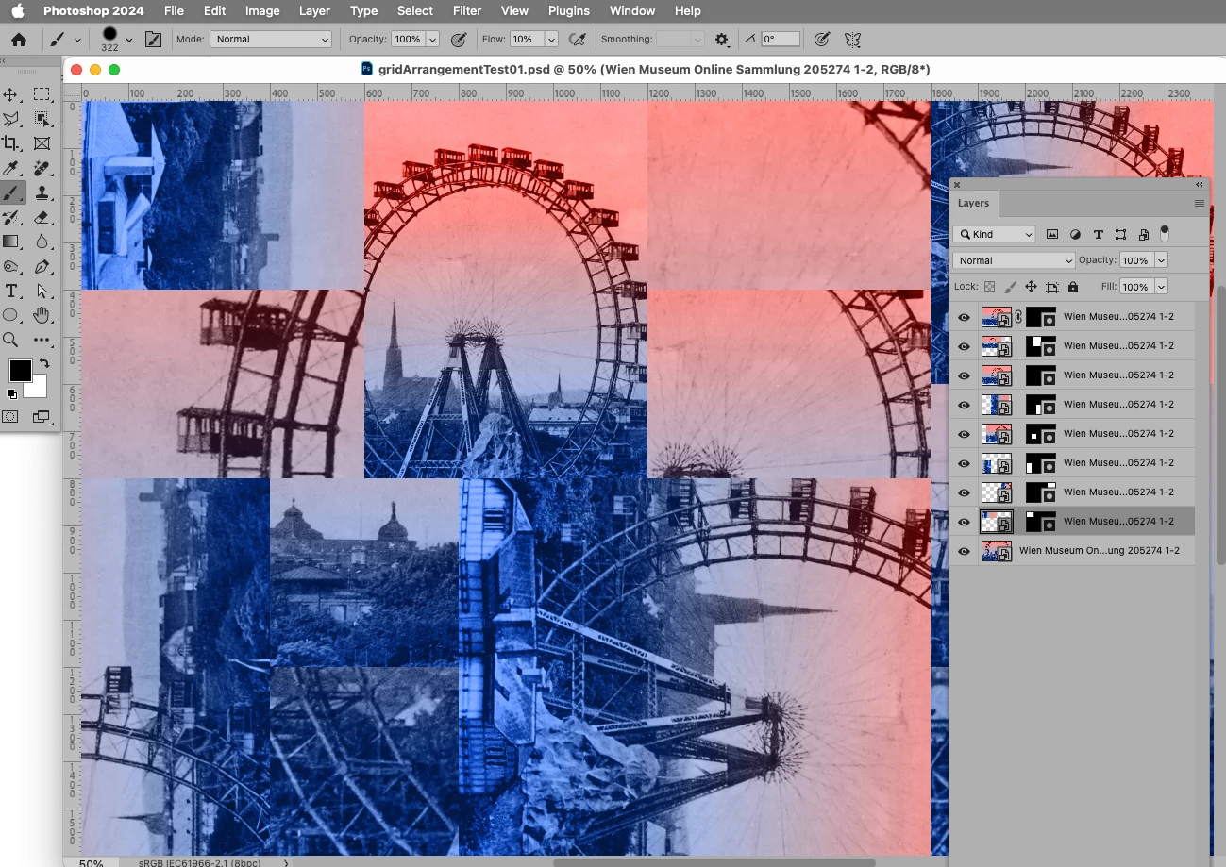
Task: Open the Flow slider arrow
Action: pos(551,40)
